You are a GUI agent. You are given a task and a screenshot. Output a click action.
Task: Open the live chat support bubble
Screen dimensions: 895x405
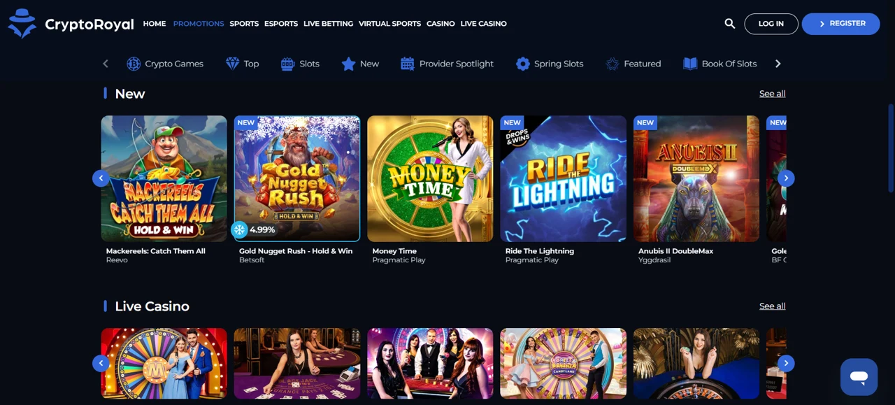coord(859,377)
